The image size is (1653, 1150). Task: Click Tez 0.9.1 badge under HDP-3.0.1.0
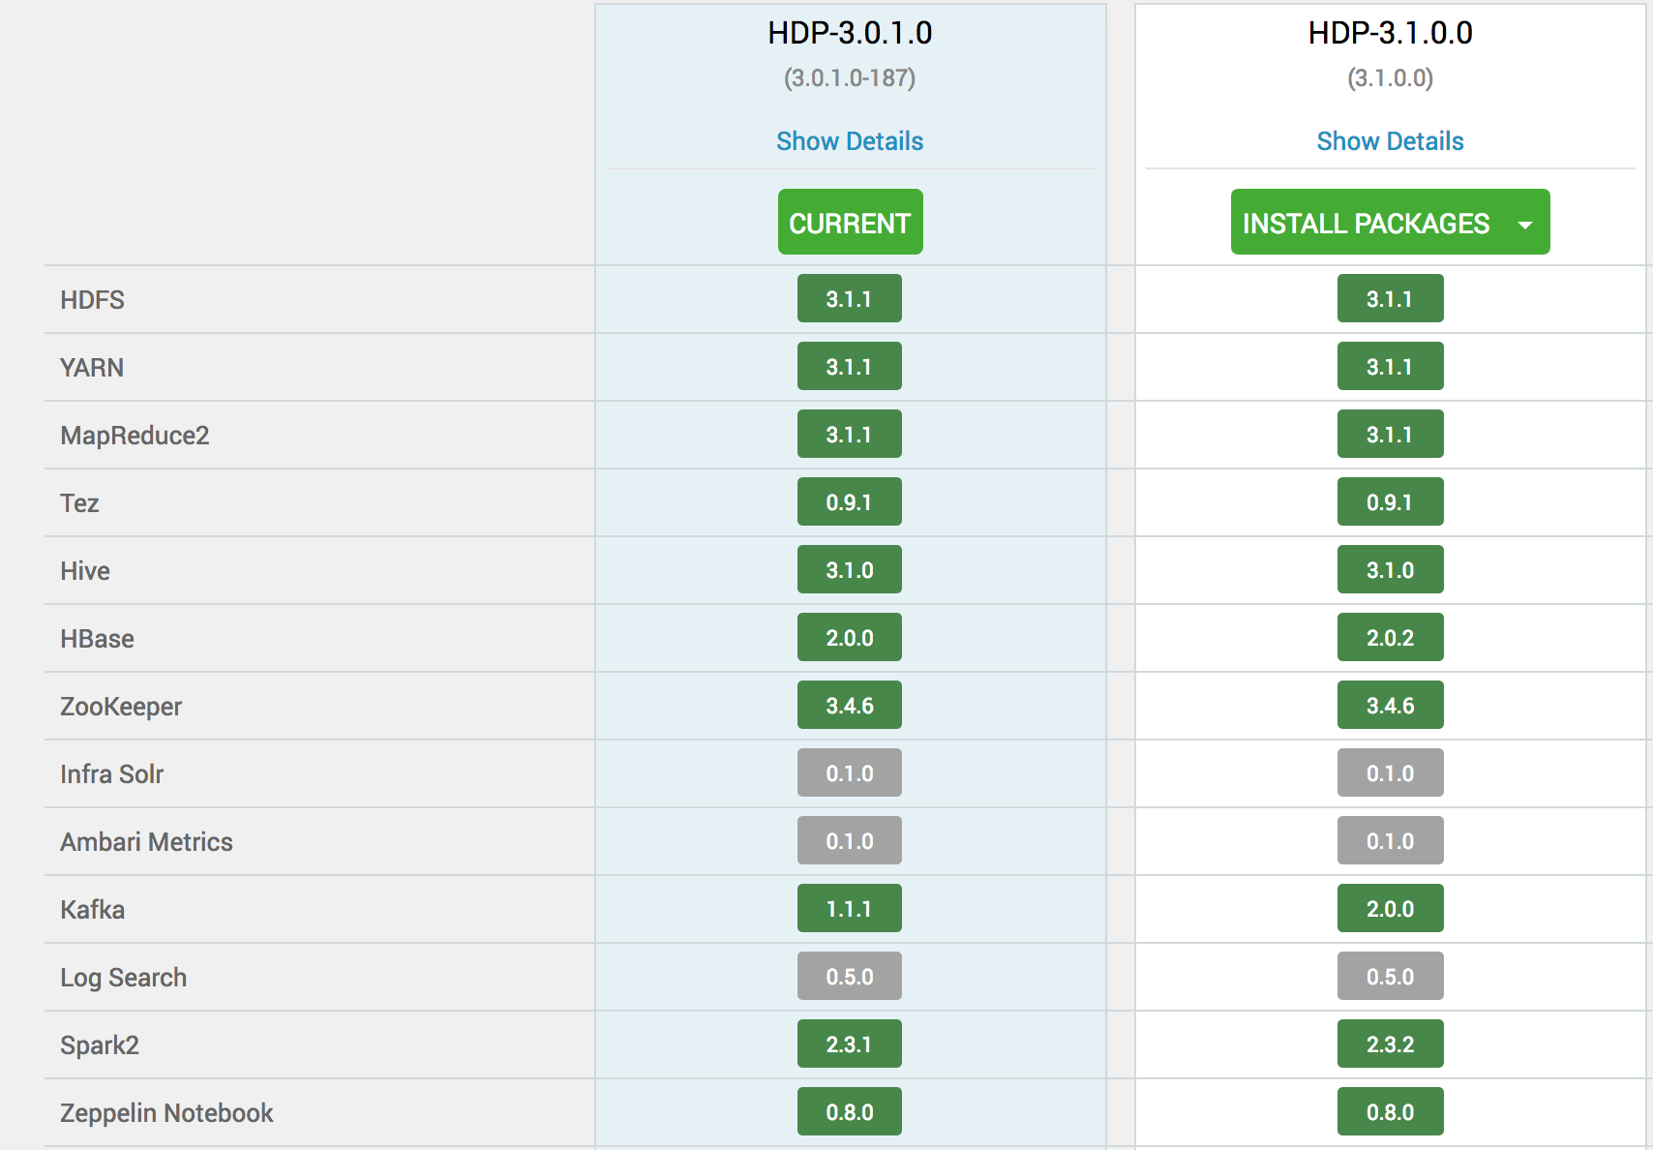click(x=849, y=502)
